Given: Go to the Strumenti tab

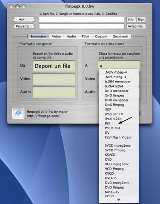Looking at the screenshot, I should (120, 37).
